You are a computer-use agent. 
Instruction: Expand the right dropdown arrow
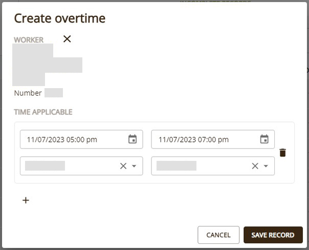pyautogui.click(x=266, y=166)
